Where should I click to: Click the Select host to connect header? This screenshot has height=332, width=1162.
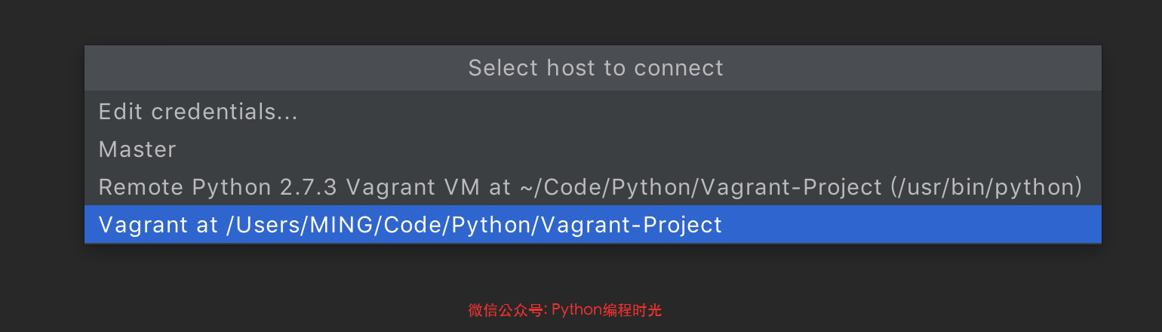[595, 68]
